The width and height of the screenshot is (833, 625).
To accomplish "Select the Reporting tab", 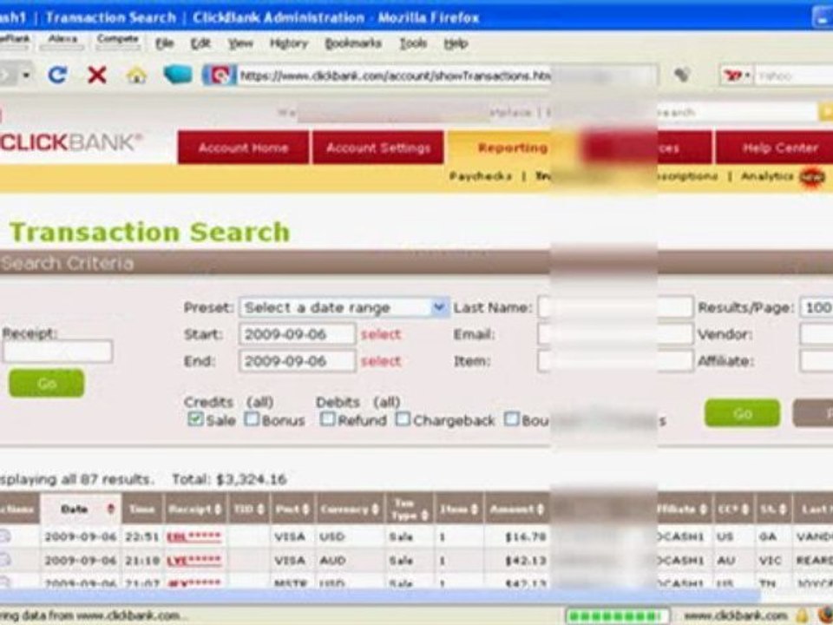I will 512,148.
